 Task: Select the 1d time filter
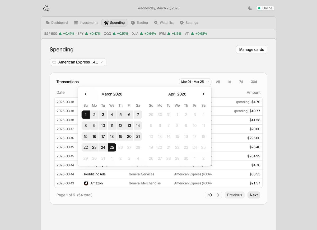coord(230,82)
